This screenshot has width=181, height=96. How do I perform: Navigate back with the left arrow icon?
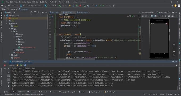pyautogui.click(x=13, y=6)
